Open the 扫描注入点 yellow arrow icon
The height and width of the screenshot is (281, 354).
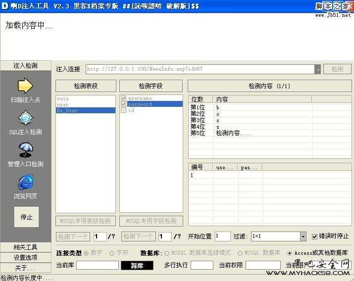[x=25, y=86]
